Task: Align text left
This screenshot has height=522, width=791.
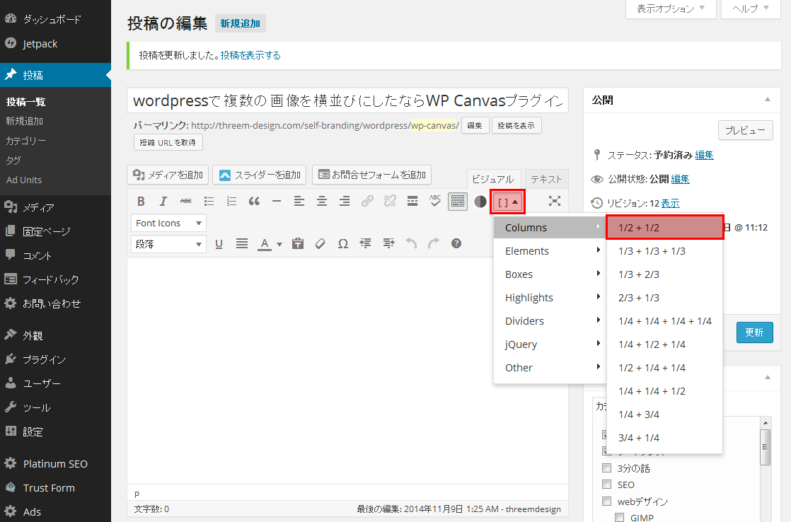Action: [299, 202]
